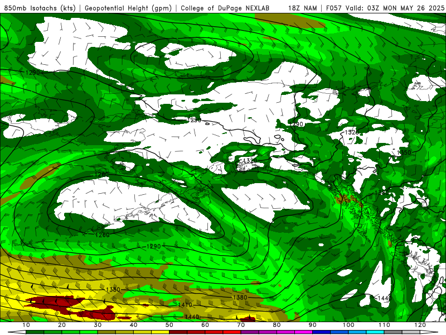
Task: Click the 110 tick label on the color bar
Action: (384, 325)
